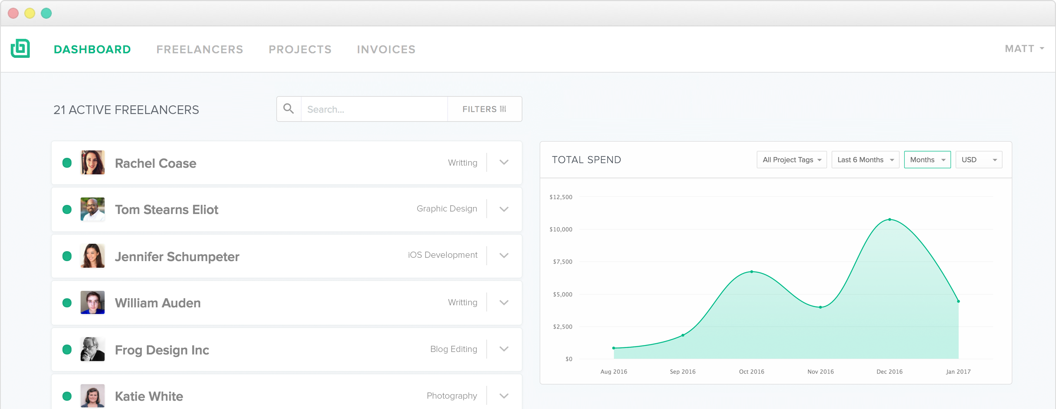Image resolution: width=1056 pixels, height=409 pixels.
Task: Open the USD currency dropdown
Action: (978, 160)
